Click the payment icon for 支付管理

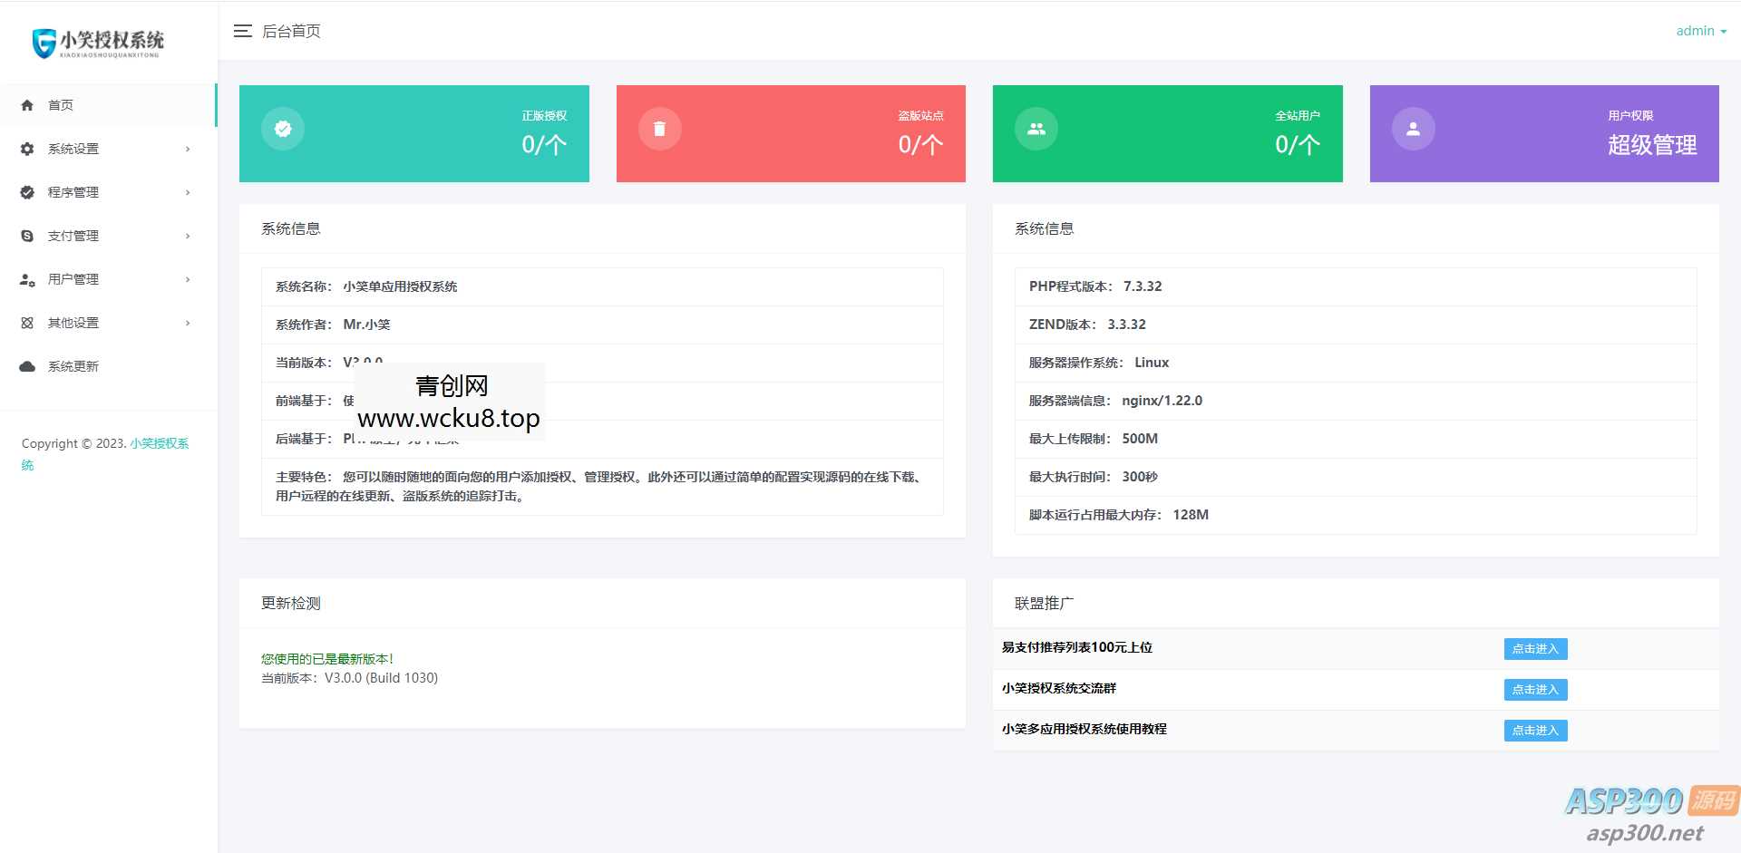pos(25,236)
